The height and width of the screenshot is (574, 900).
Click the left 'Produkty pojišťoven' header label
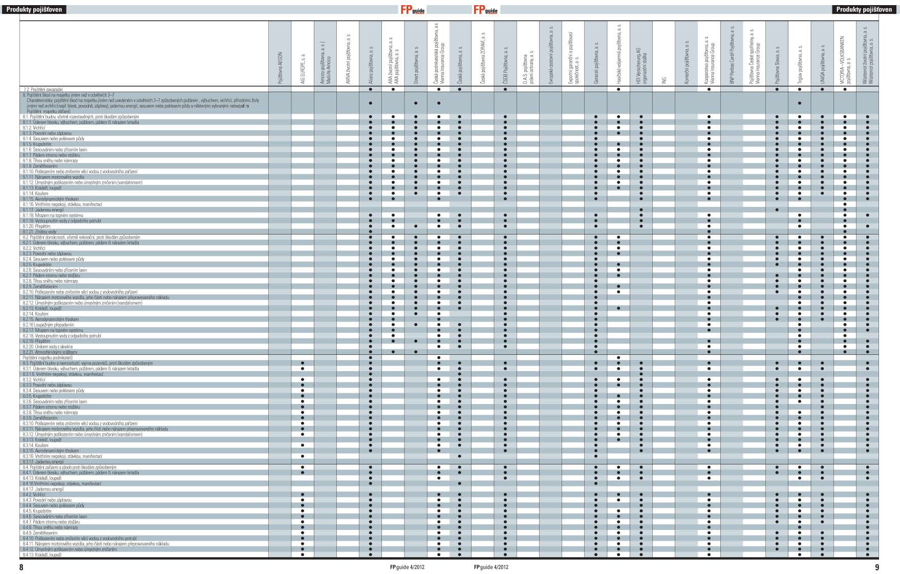pyautogui.click(x=33, y=10)
